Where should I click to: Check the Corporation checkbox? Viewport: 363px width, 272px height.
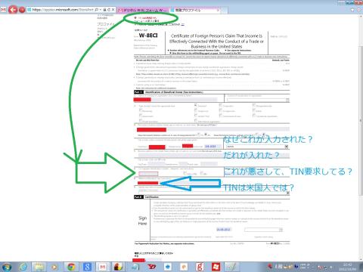tap(221, 105)
